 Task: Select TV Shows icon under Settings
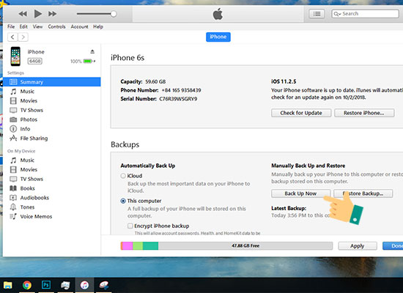(13, 111)
